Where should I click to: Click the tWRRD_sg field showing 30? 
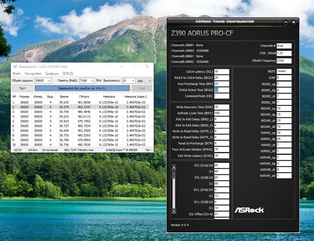click(284, 133)
